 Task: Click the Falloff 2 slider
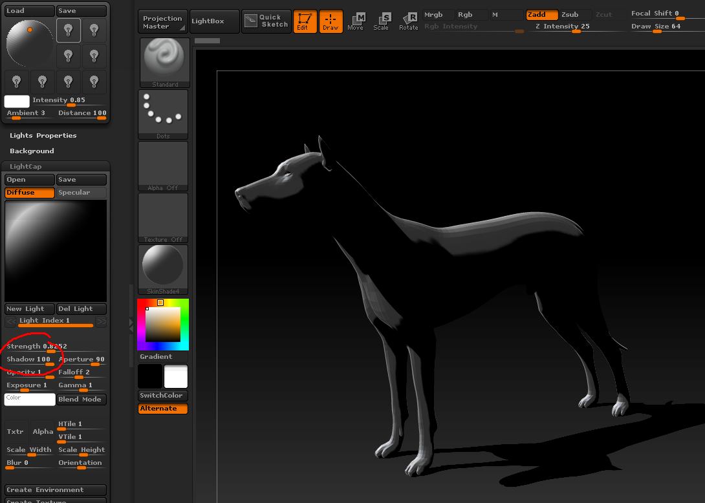tap(81, 373)
